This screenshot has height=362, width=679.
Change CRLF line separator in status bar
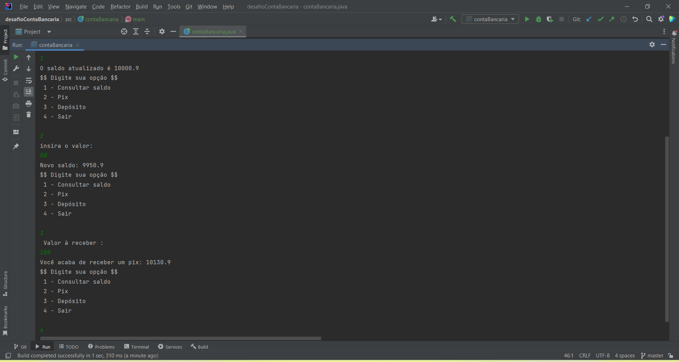585,356
